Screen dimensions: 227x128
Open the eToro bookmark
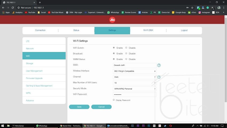coord(192,13)
